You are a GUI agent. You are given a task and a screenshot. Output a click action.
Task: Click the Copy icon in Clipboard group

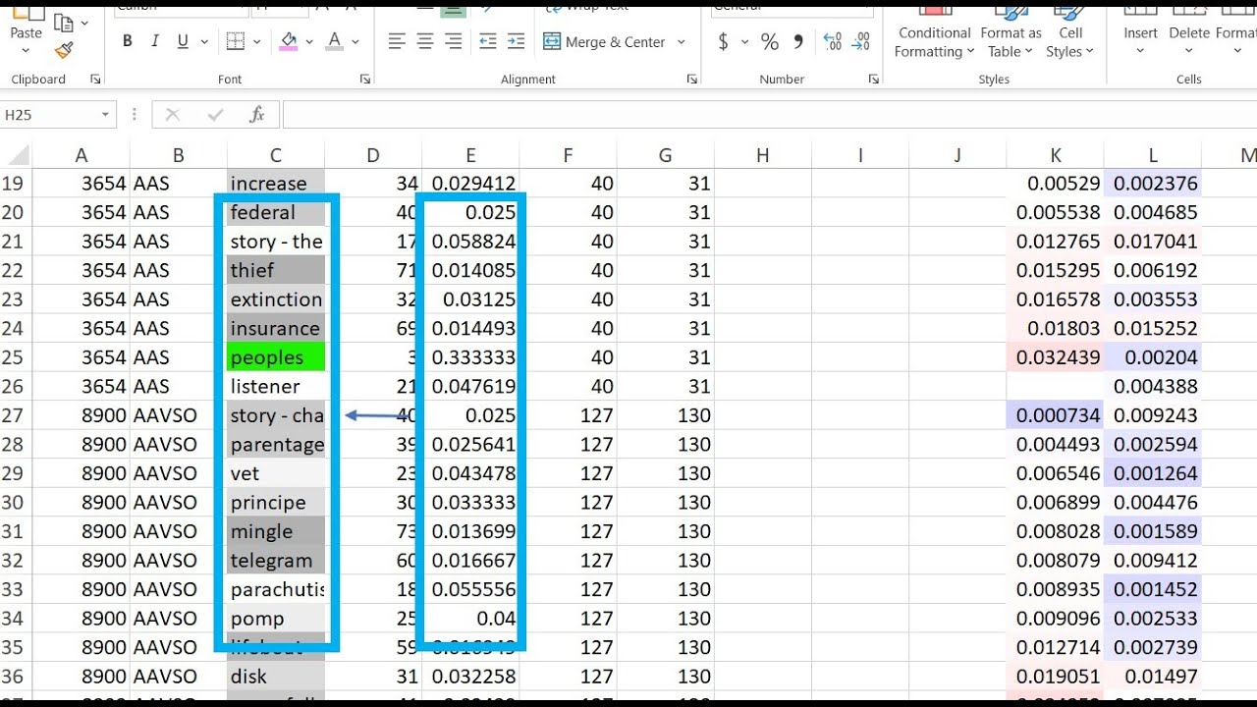[64, 22]
